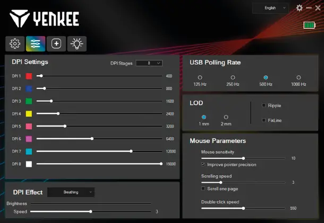Set LOD to 1 mm

204,117
